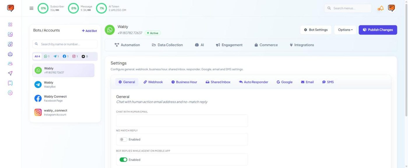This screenshot has width=408, height=168.
Task: Open the notification bell icon
Action: (x=381, y=8)
